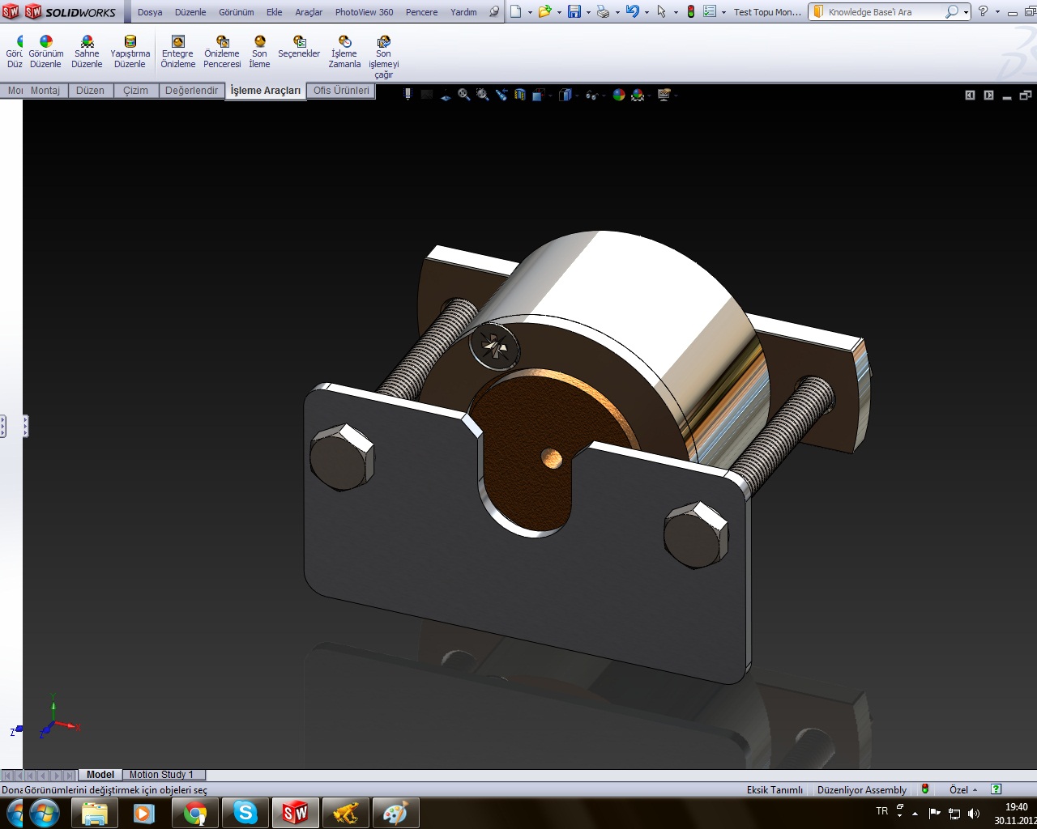The image size is (1037, 829).
Task: Start Entegre Önizleme integrated preview
Action: (x=177, y=52)
